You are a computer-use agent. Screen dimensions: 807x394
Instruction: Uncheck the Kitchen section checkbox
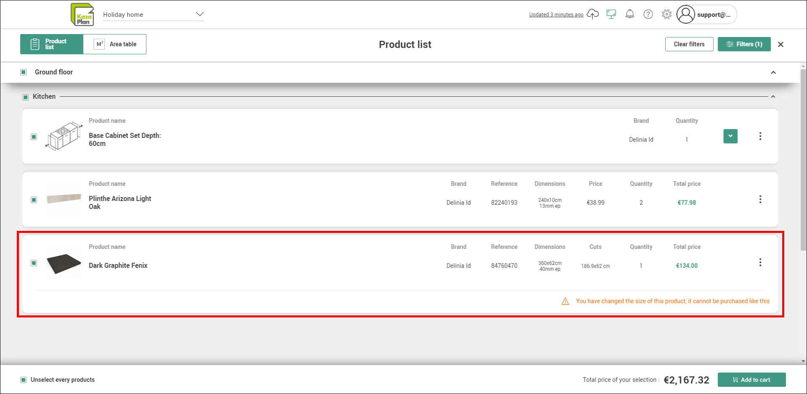click(x=26, y=97)
